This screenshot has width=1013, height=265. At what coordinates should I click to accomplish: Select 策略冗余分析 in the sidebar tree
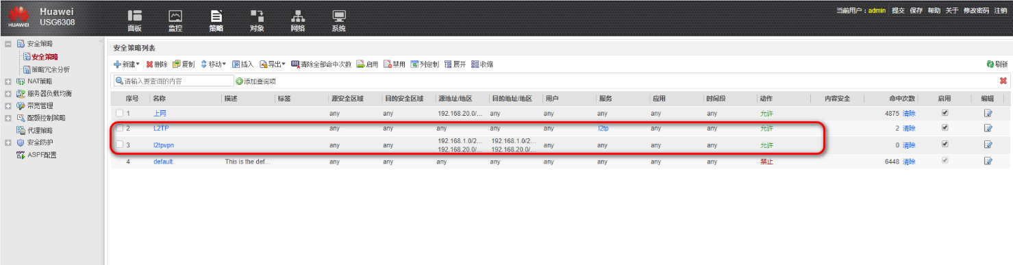coord(50,69)
